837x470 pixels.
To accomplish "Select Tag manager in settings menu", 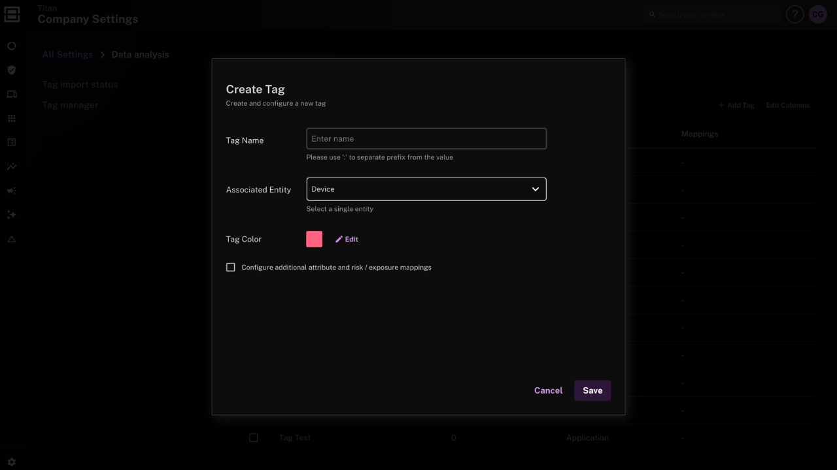I will pyautogui.click(x=70, y=105).
